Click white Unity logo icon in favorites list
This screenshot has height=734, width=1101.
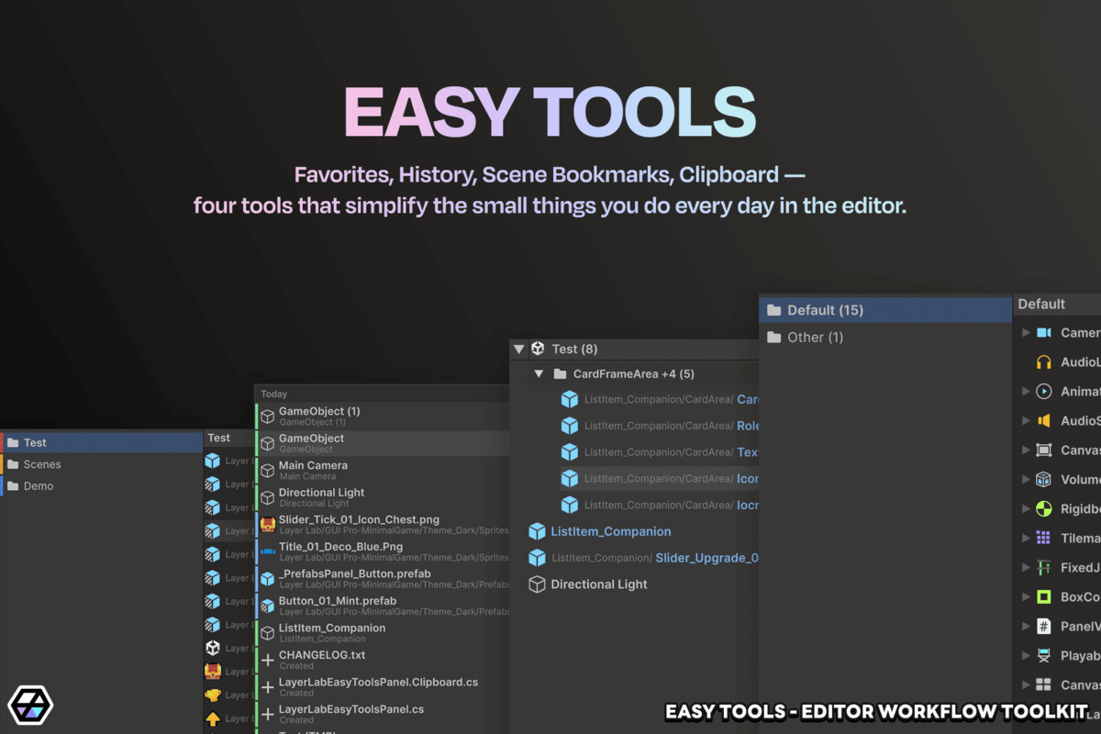(213, 648)
